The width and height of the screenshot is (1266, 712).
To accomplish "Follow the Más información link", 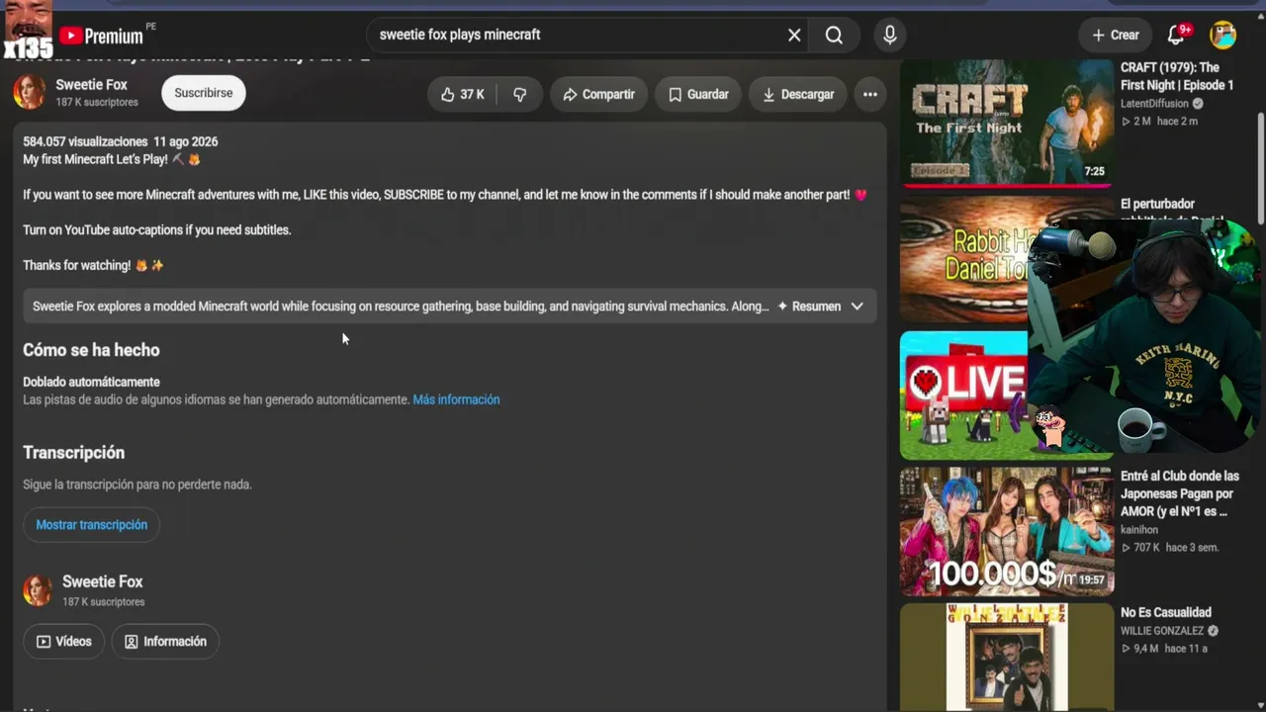I will [x=456, y=400].
